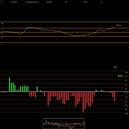Click the 30 level label on RSI axis
Image resolution: width=129 pixels, height=129 pixels.
[x=2, y=38]
